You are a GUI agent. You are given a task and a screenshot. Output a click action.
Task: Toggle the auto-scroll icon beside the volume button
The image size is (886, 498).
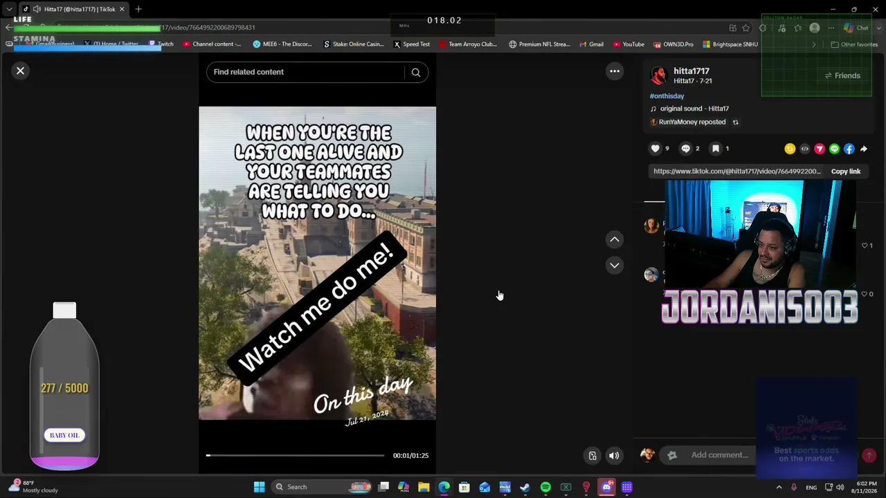pyautogui.click(x=593, y=456)
